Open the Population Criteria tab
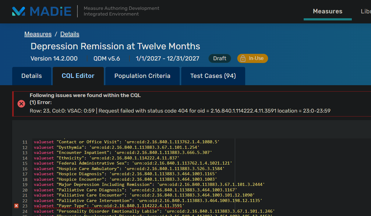 142,76
